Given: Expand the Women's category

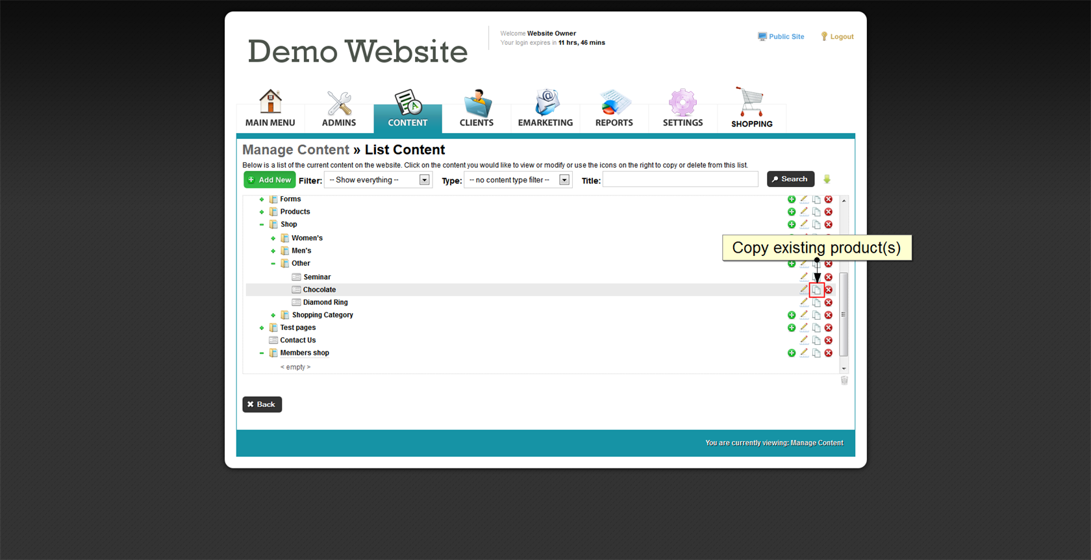Looking at the screenshot, I should tap(273, 238).
